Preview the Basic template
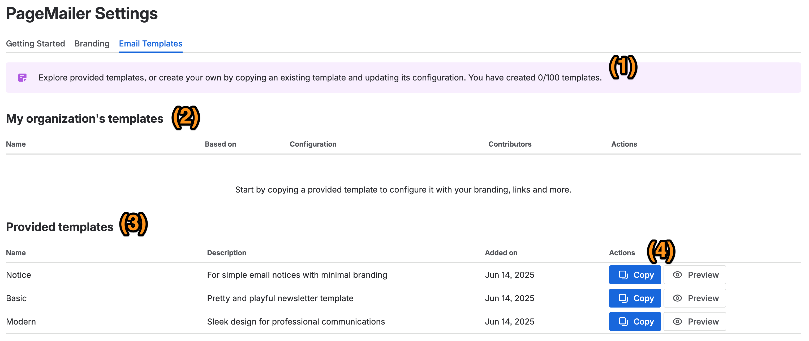The width and height of the screenshot is (809, 341). [695, 298]
